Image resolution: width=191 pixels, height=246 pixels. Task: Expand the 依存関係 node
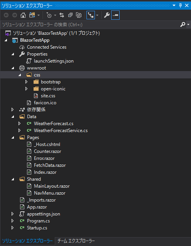(x=12, y=110)
